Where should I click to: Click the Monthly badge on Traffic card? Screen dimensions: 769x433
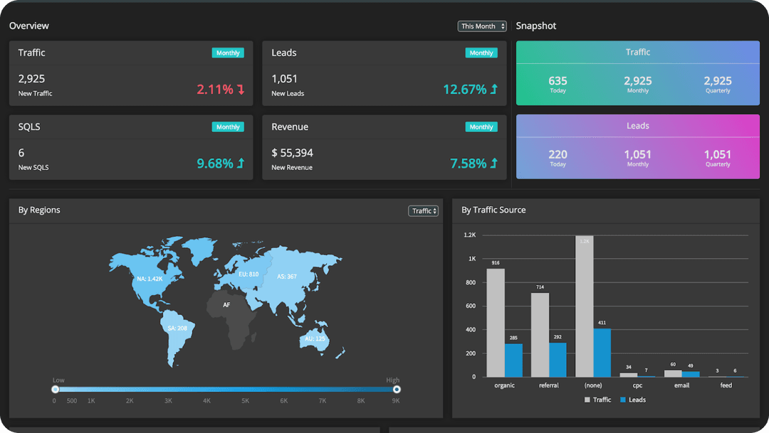tap(228, 53)
